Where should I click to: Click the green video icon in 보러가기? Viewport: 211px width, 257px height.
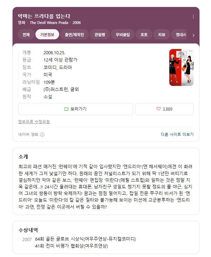66,109
